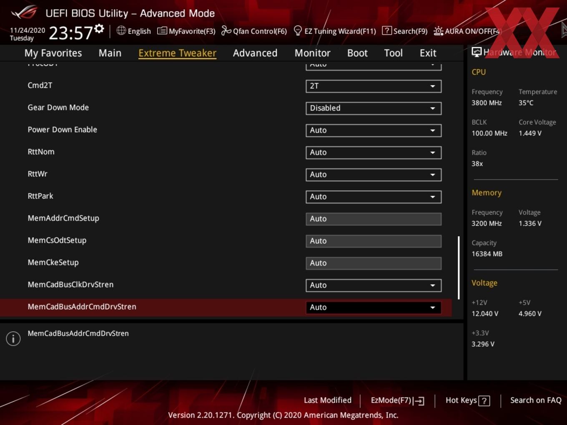567x425 pixels.
Task: Open the Cmd2T dropdown
Action: click(x=374, y=86)
